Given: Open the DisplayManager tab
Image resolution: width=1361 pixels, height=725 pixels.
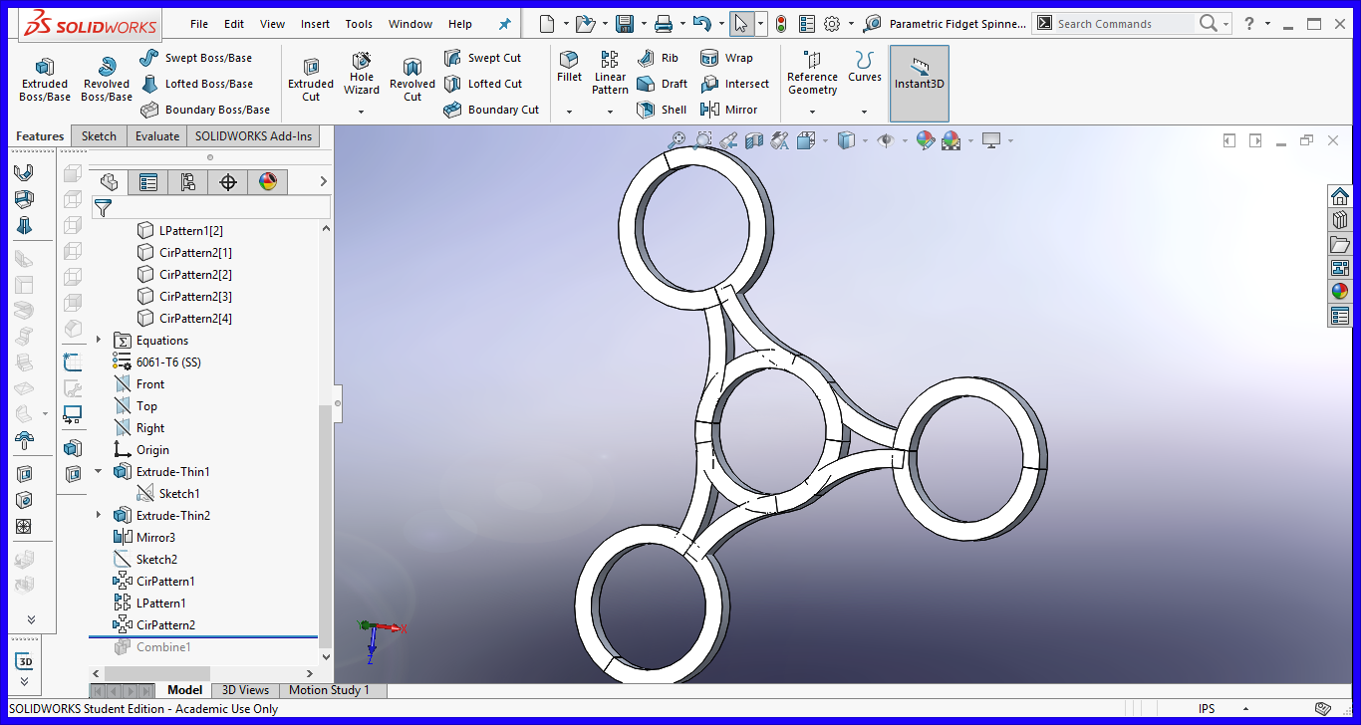Looking at the screenshot, I should point(267,182).
